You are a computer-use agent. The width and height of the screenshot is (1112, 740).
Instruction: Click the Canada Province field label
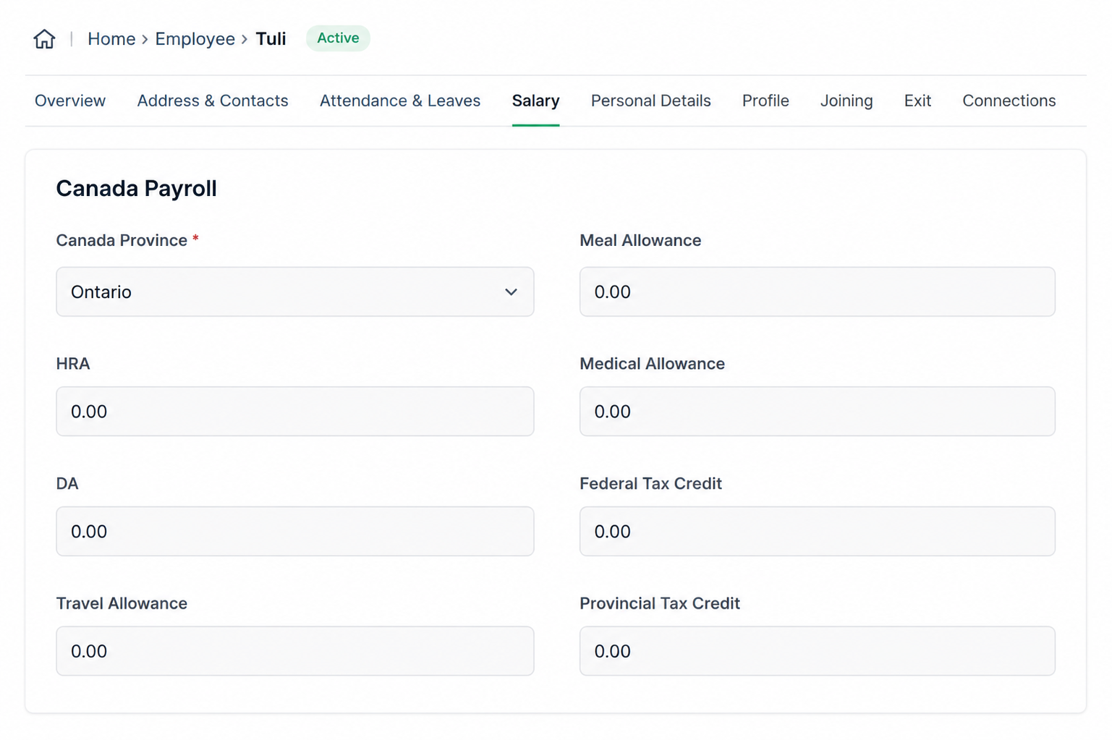122,240
